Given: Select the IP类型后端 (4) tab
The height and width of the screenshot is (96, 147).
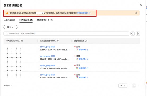Looking at the screenshot, I should [26, 20].
